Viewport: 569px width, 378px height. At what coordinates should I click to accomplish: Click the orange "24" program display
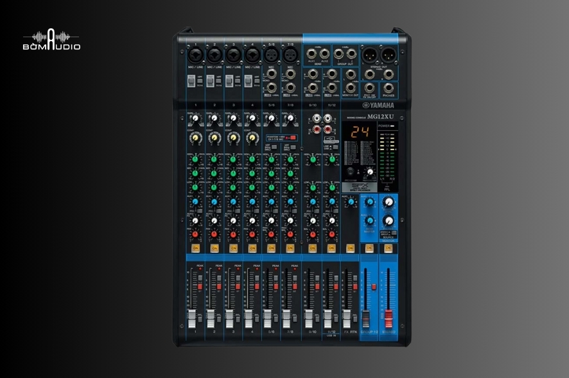(359, 132)
